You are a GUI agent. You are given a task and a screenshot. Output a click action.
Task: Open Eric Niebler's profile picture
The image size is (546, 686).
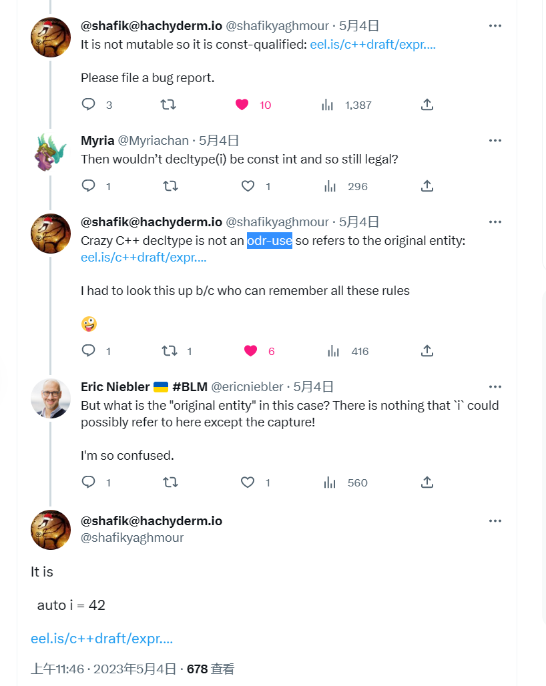(x=51, y=398)
